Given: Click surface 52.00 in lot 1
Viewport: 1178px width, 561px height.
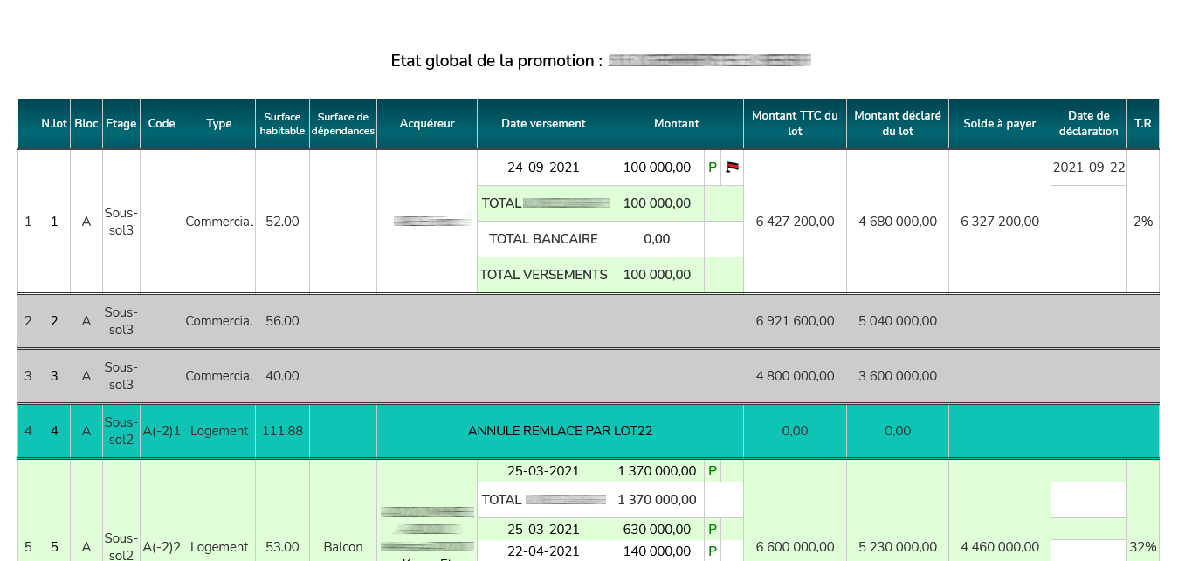Looking at the screenshot, I should (x=282, y=222).
